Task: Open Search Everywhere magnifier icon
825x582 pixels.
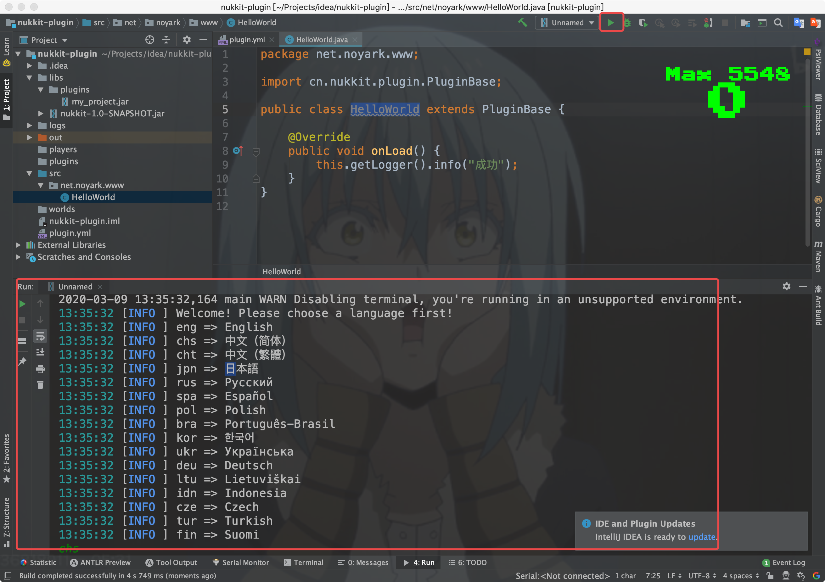Action: [778, 23]
